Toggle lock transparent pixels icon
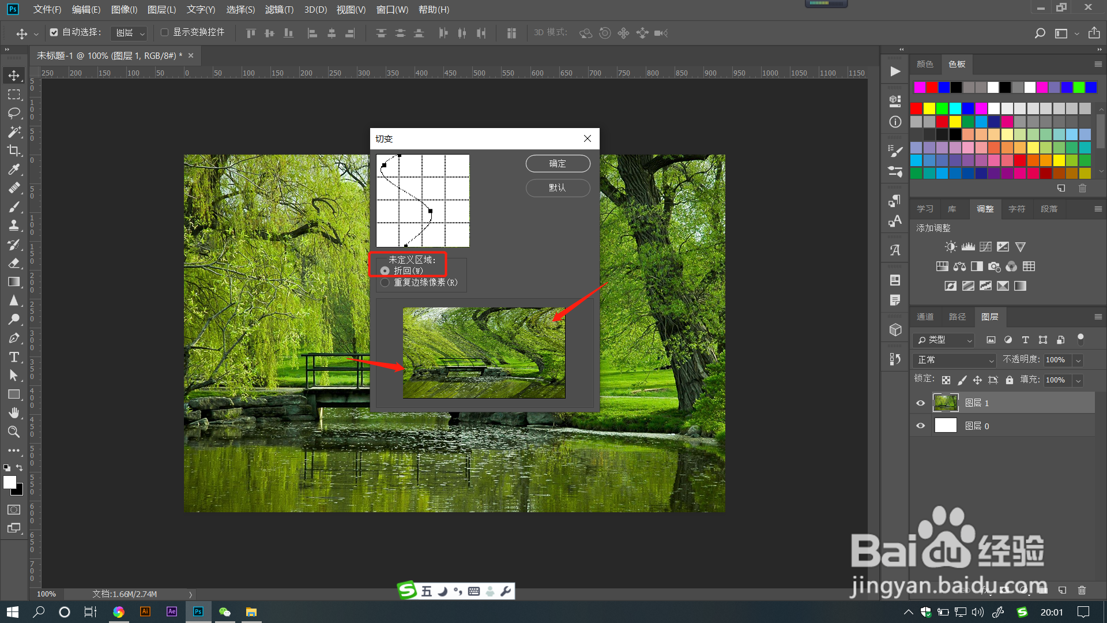The width and height of the screenshot is (1107, 623). point(946,380)
